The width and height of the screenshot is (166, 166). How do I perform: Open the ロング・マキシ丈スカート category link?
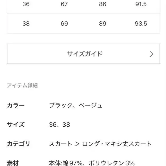tap(117, 144)
